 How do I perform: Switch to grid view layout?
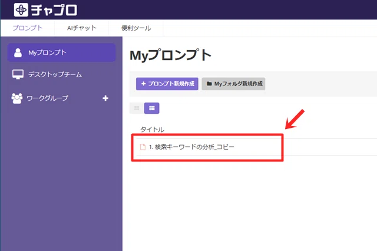pos(137,108)
